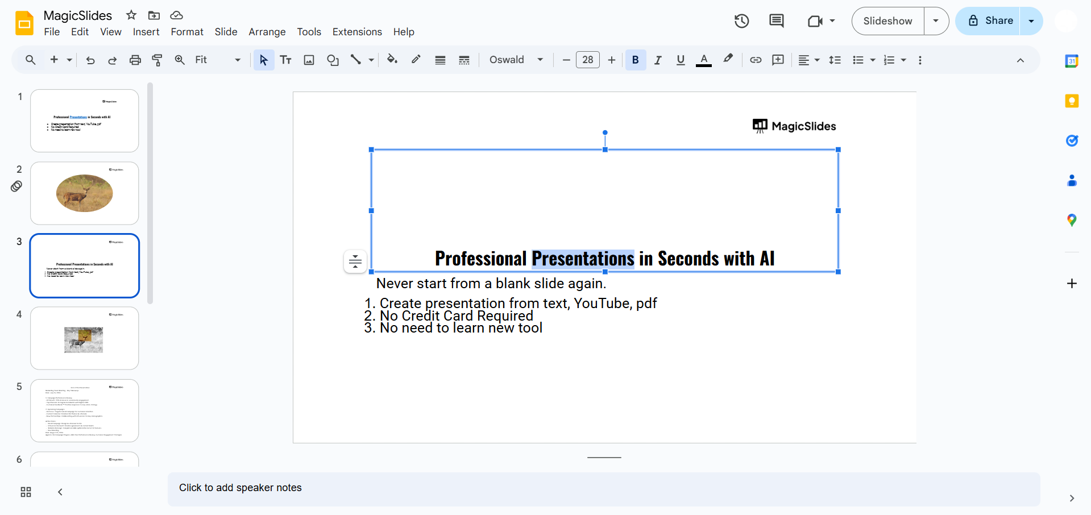Insert an image

[x=309, y=60]
